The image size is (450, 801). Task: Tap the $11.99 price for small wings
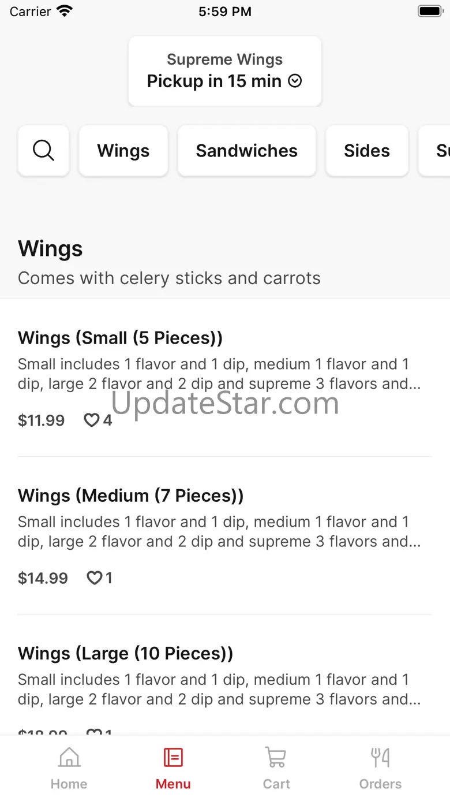pos(42,420)
